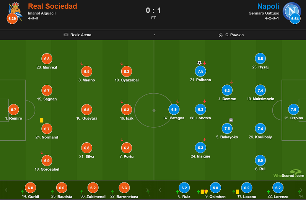Open substitute Zubimendi's player rating

point(93,188)
